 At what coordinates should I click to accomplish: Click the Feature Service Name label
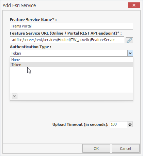click(x=33, y=20)
